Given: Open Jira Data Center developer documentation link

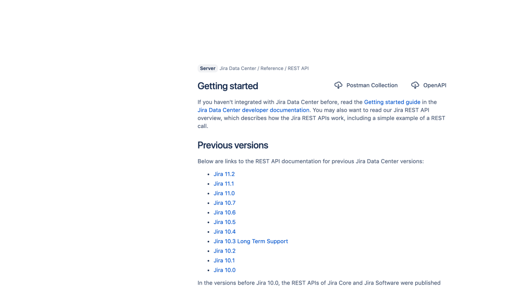Looking at the screenshot, I should 253,110.
